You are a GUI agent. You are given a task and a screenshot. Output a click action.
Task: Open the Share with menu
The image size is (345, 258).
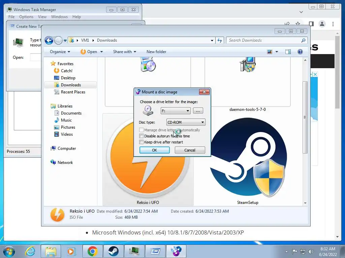(125, 52)
